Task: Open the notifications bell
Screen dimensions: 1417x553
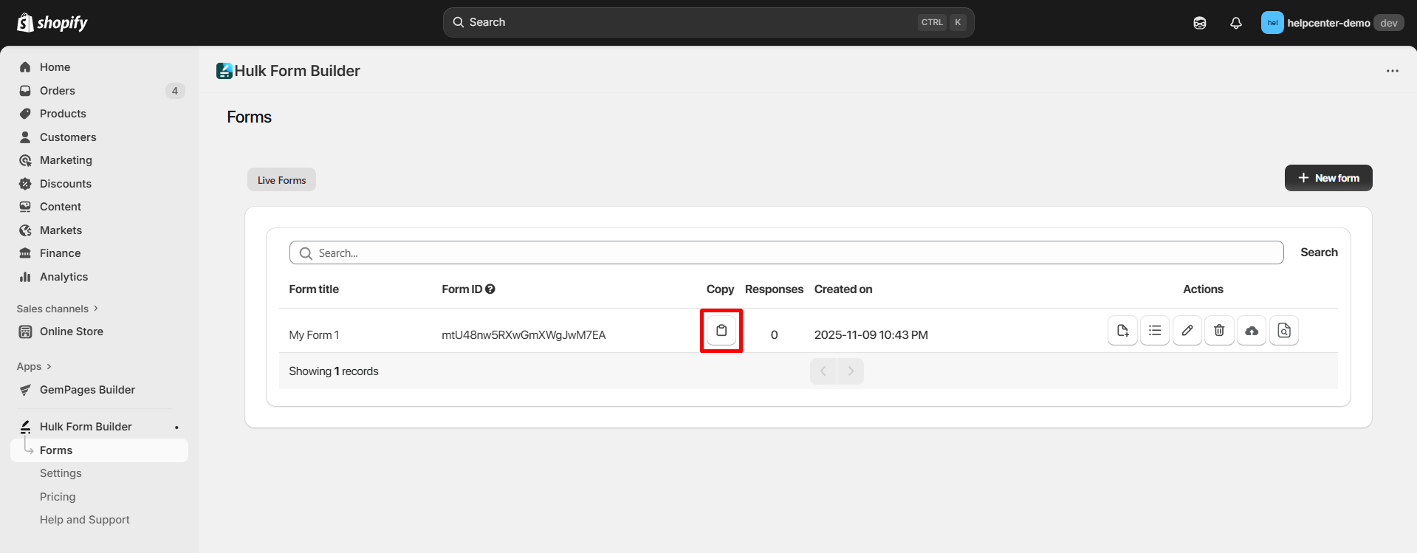Action: (x=1236, y=23)
